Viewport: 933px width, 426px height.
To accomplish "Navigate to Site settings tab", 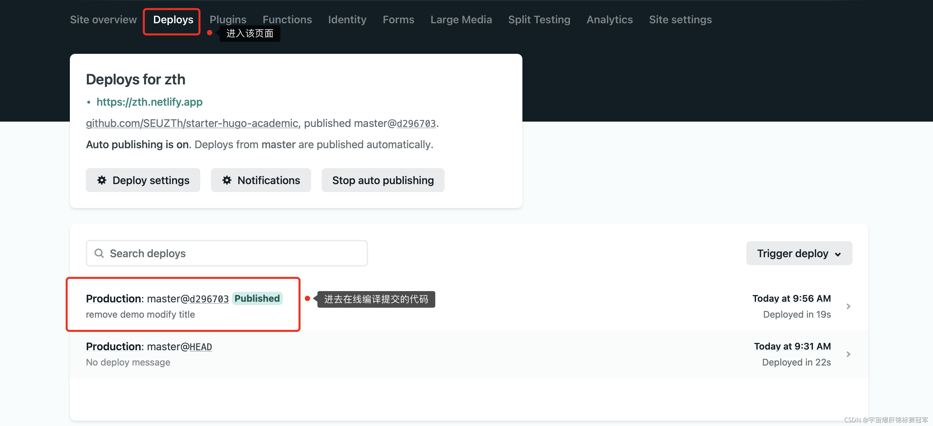I will tap(680, 20).
